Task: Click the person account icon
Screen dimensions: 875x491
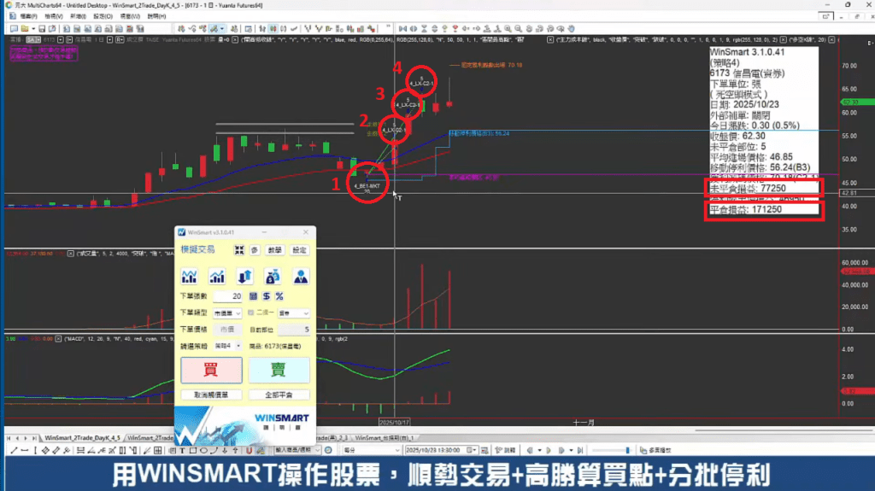Action: pyautogui.click(x=301, y=276)
